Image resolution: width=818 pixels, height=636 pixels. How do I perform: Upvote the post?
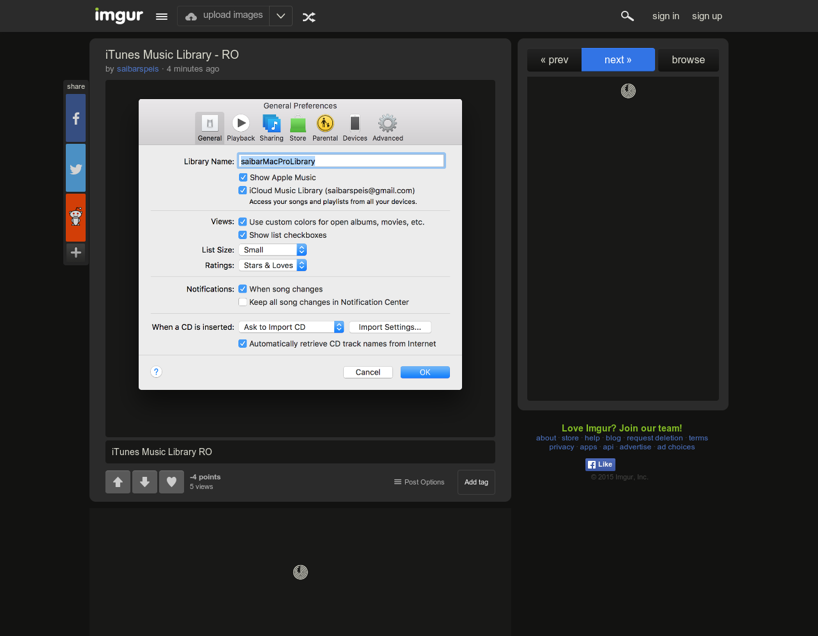(118, 482)
